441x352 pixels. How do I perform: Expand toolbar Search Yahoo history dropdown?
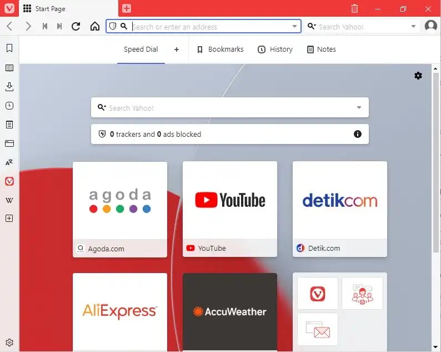[413, 27]
